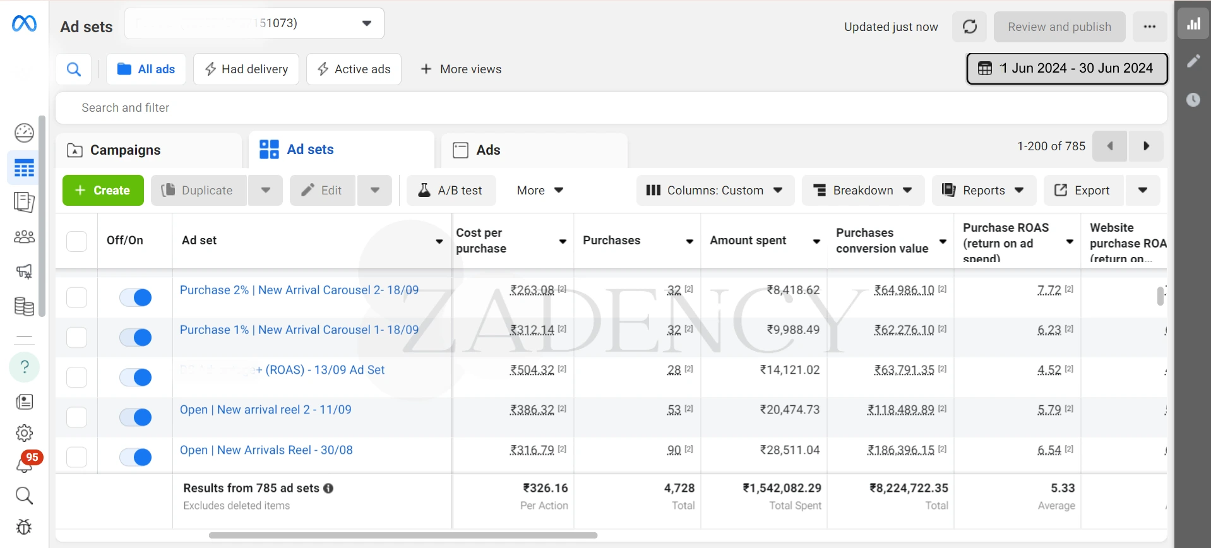Click the Search and filter field
This screenshot has height=548, width=1211.
point(611,108)
